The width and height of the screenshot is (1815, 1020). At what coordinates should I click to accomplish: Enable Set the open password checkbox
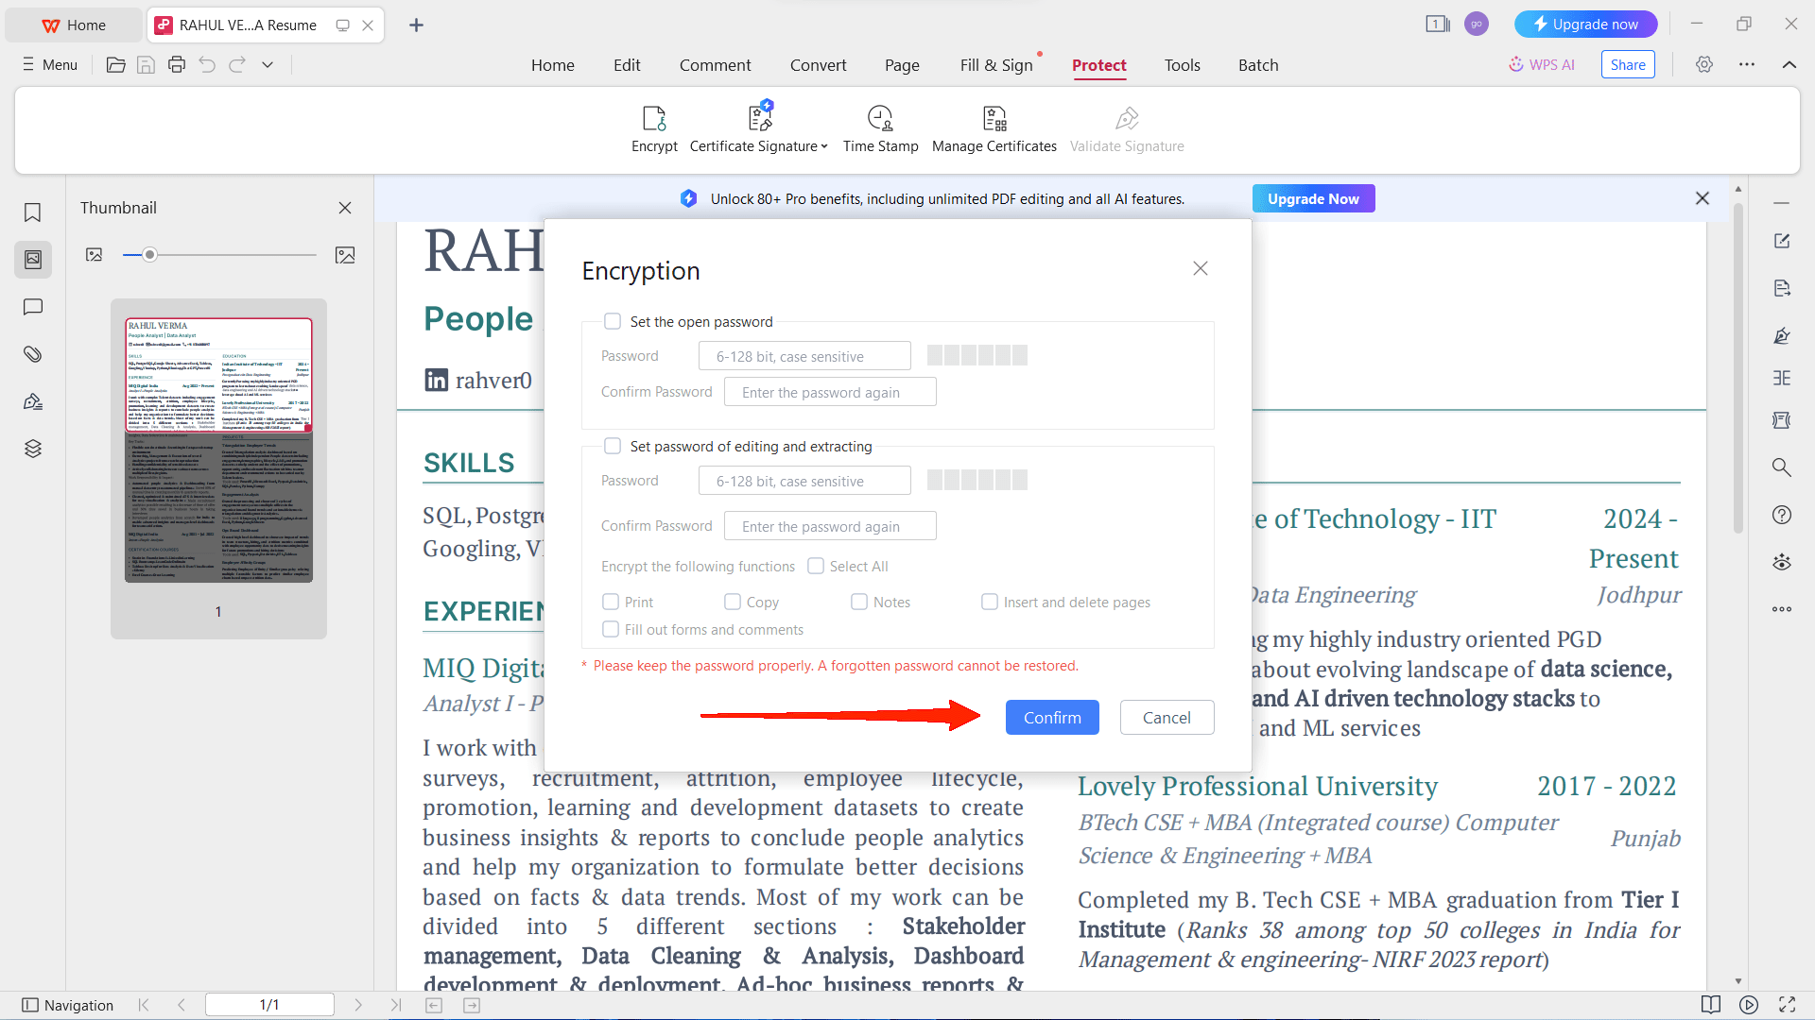pos(613,322)
